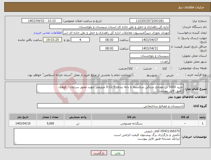
Task: Click the نام کالا column header
Action: click(x=131, y=117)
